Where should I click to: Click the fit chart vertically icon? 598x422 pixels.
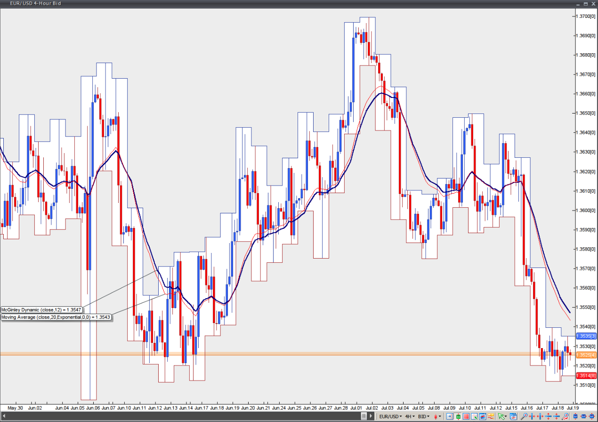point(575,416)
